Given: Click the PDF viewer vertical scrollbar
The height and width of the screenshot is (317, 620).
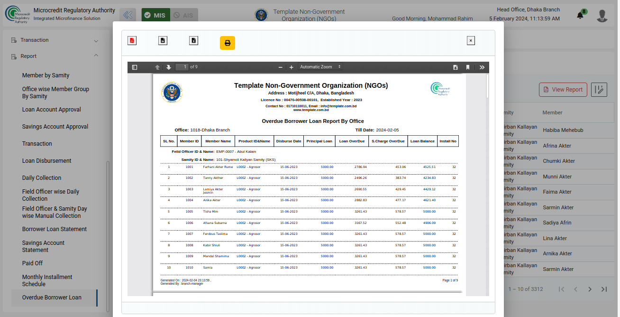Looking at the screenshot, I should click(x=487, y=85).
